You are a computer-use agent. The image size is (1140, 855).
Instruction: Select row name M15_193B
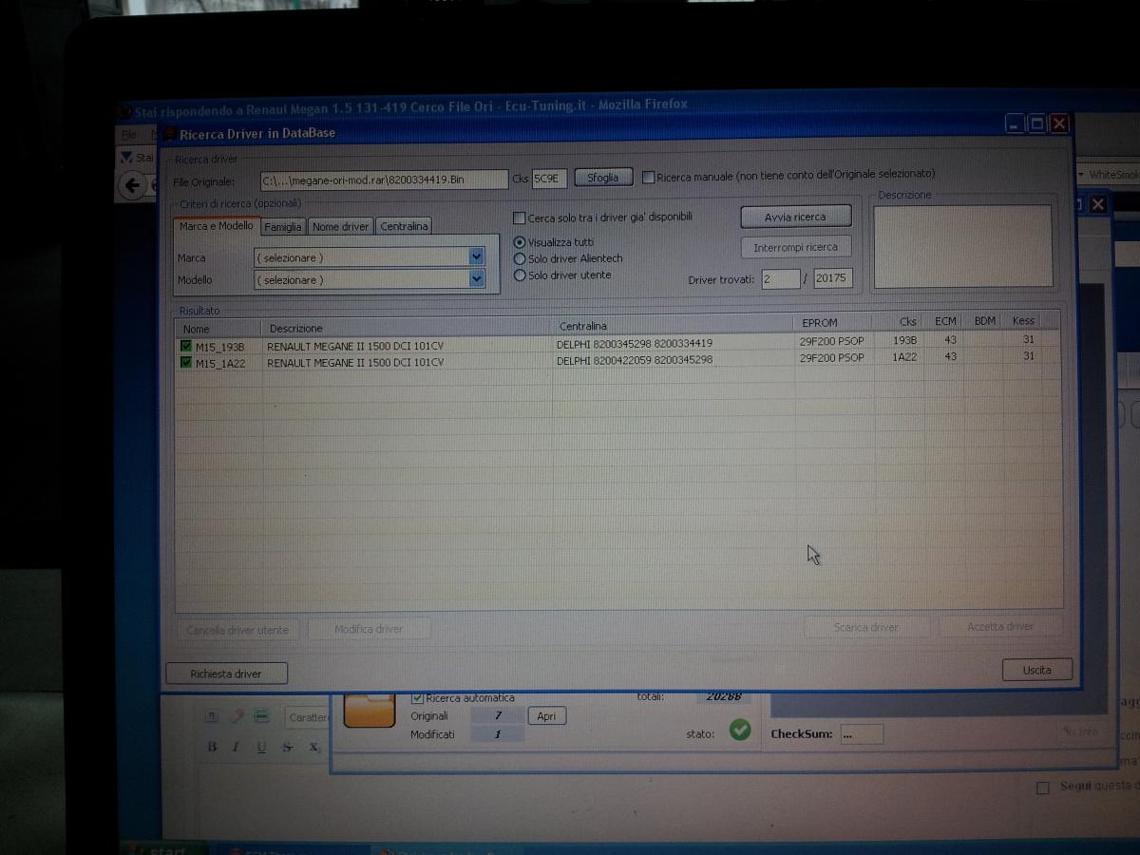coord(219,347)
